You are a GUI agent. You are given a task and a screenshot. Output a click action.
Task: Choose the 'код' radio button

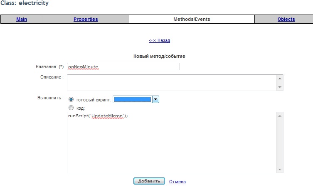[x=71, y=108]
